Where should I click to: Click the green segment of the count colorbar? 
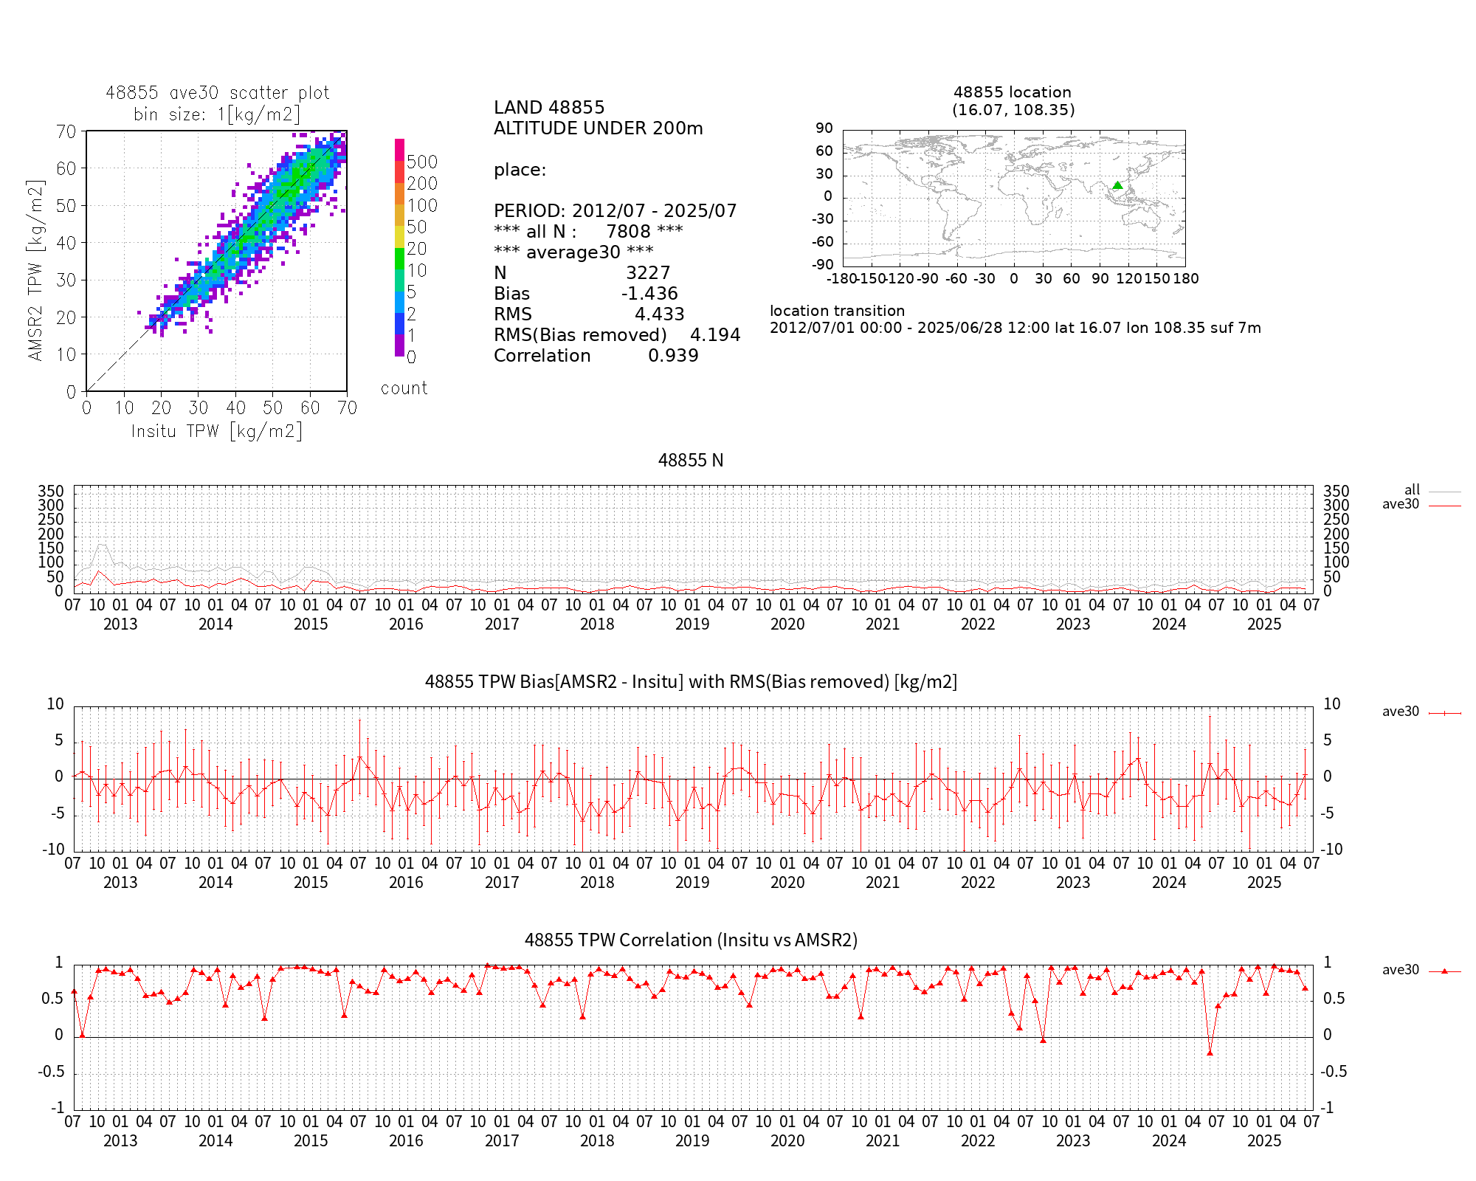tap(399, 258)
